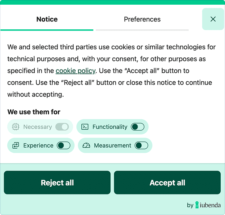Click the Functionality label text

click(110, 127)
